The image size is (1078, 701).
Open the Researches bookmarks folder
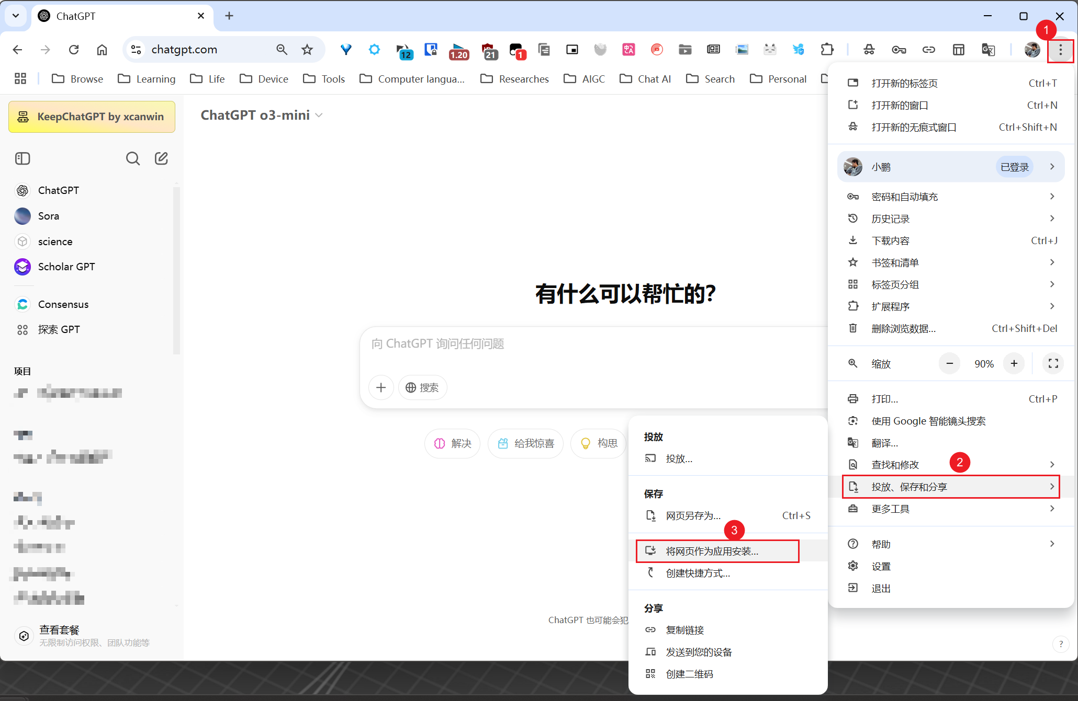[x=514, y=78]
